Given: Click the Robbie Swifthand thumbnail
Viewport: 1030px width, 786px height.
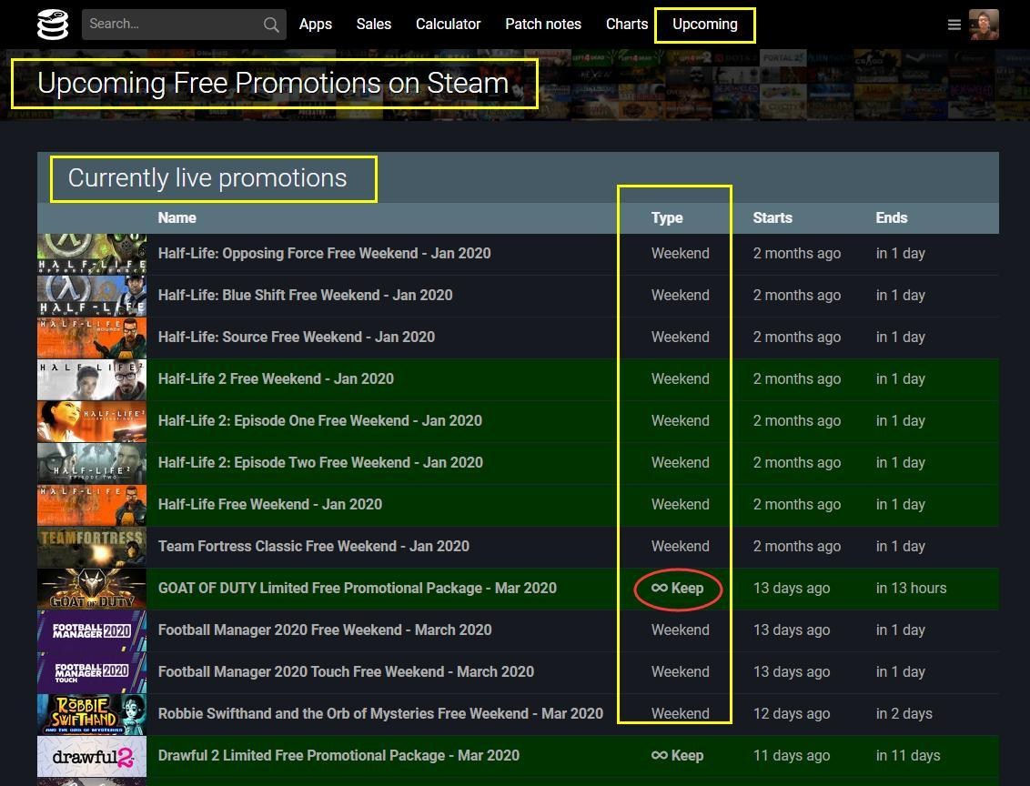Looking at the screenshot, I should pyautogui.click(x=92, y=714).
